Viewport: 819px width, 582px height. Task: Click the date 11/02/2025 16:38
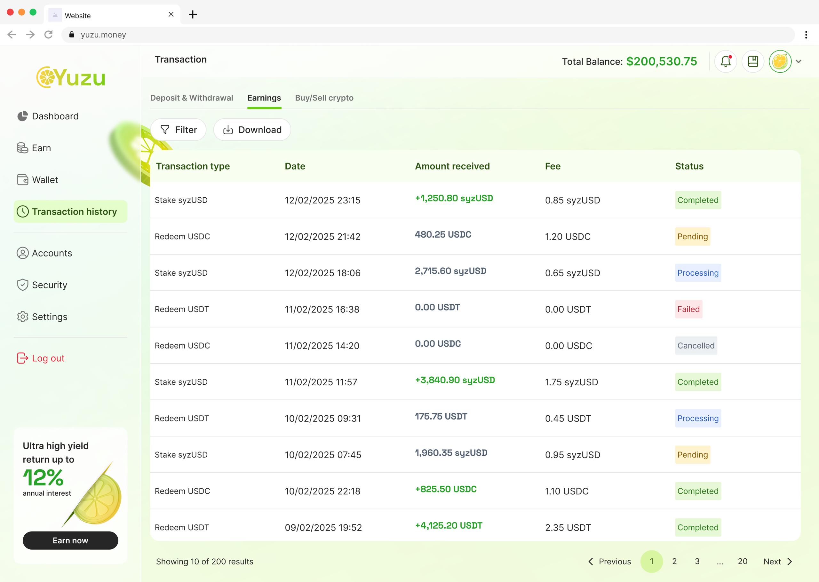322,309
